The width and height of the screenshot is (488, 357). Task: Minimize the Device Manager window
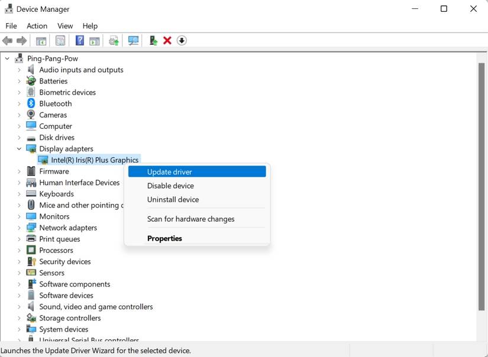point(415,9)
